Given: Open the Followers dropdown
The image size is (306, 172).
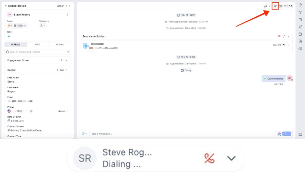Looking at the screenshot, I should (x=43, y=26).
